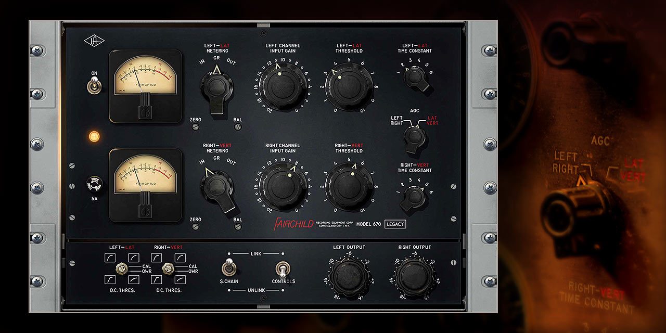The image size is (666, 333).
Task: Click the upper-left knee curve icon under Left-LAT
Action: pyautogui.click(x=110, y=258)
